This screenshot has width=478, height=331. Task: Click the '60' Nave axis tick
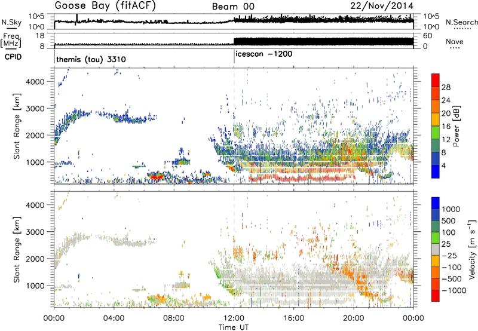427,36
